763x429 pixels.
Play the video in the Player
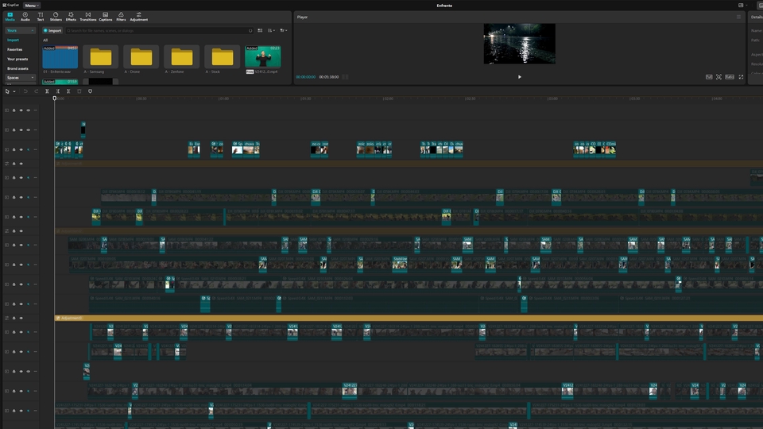pyautogui.click(x=520, y=77)
